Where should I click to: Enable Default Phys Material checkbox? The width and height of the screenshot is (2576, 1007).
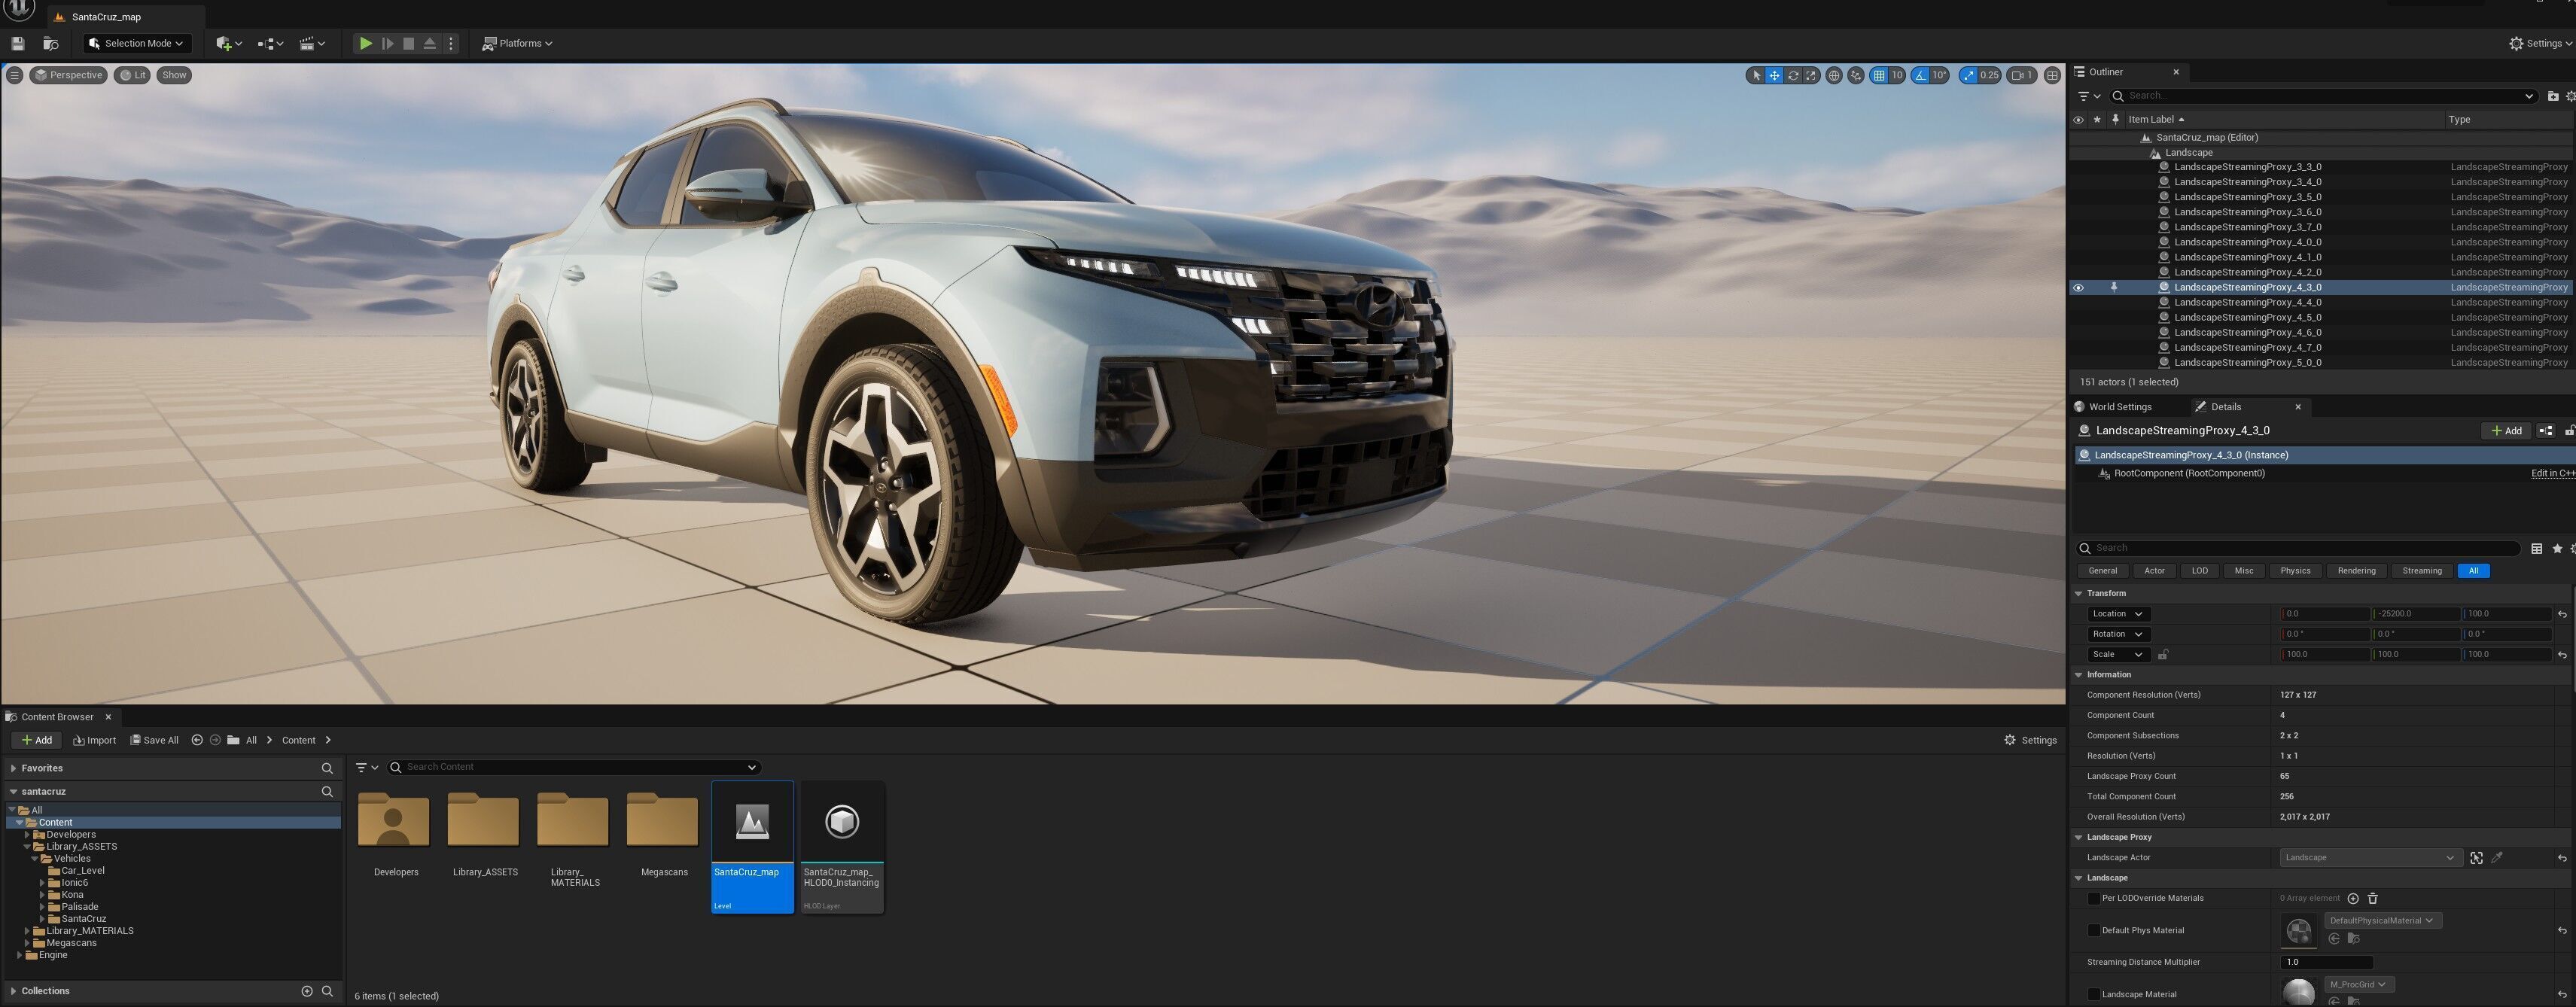click(2094, 931)
